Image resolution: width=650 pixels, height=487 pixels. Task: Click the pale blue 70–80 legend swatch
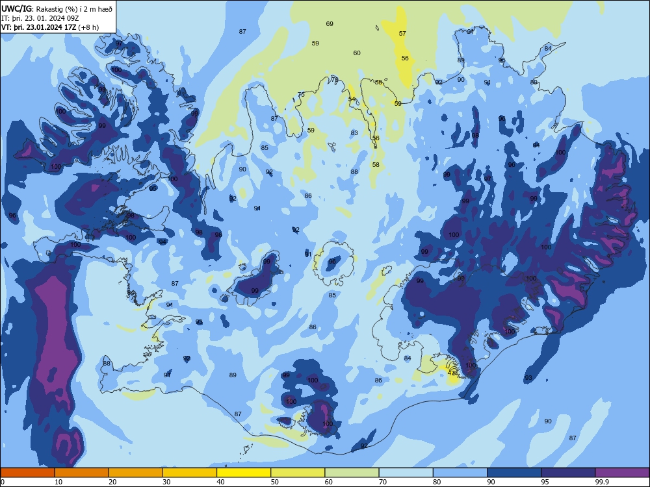click(x=406, y=473)
